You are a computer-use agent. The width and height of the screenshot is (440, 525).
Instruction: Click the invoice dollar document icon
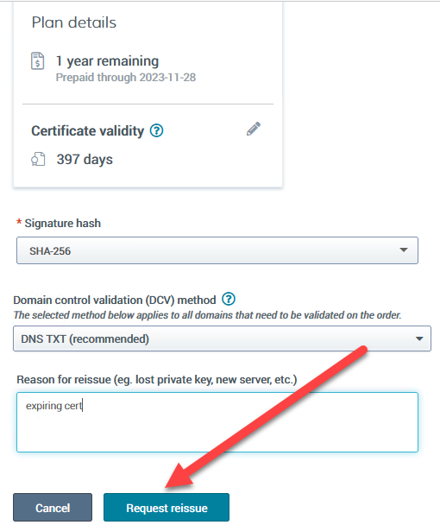coord(37,61)
